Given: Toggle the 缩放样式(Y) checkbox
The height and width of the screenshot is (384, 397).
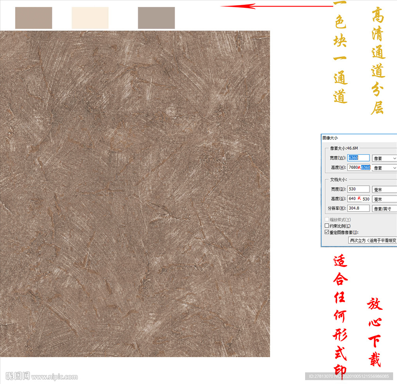Looking at the screenshot, I should point(327,219).
